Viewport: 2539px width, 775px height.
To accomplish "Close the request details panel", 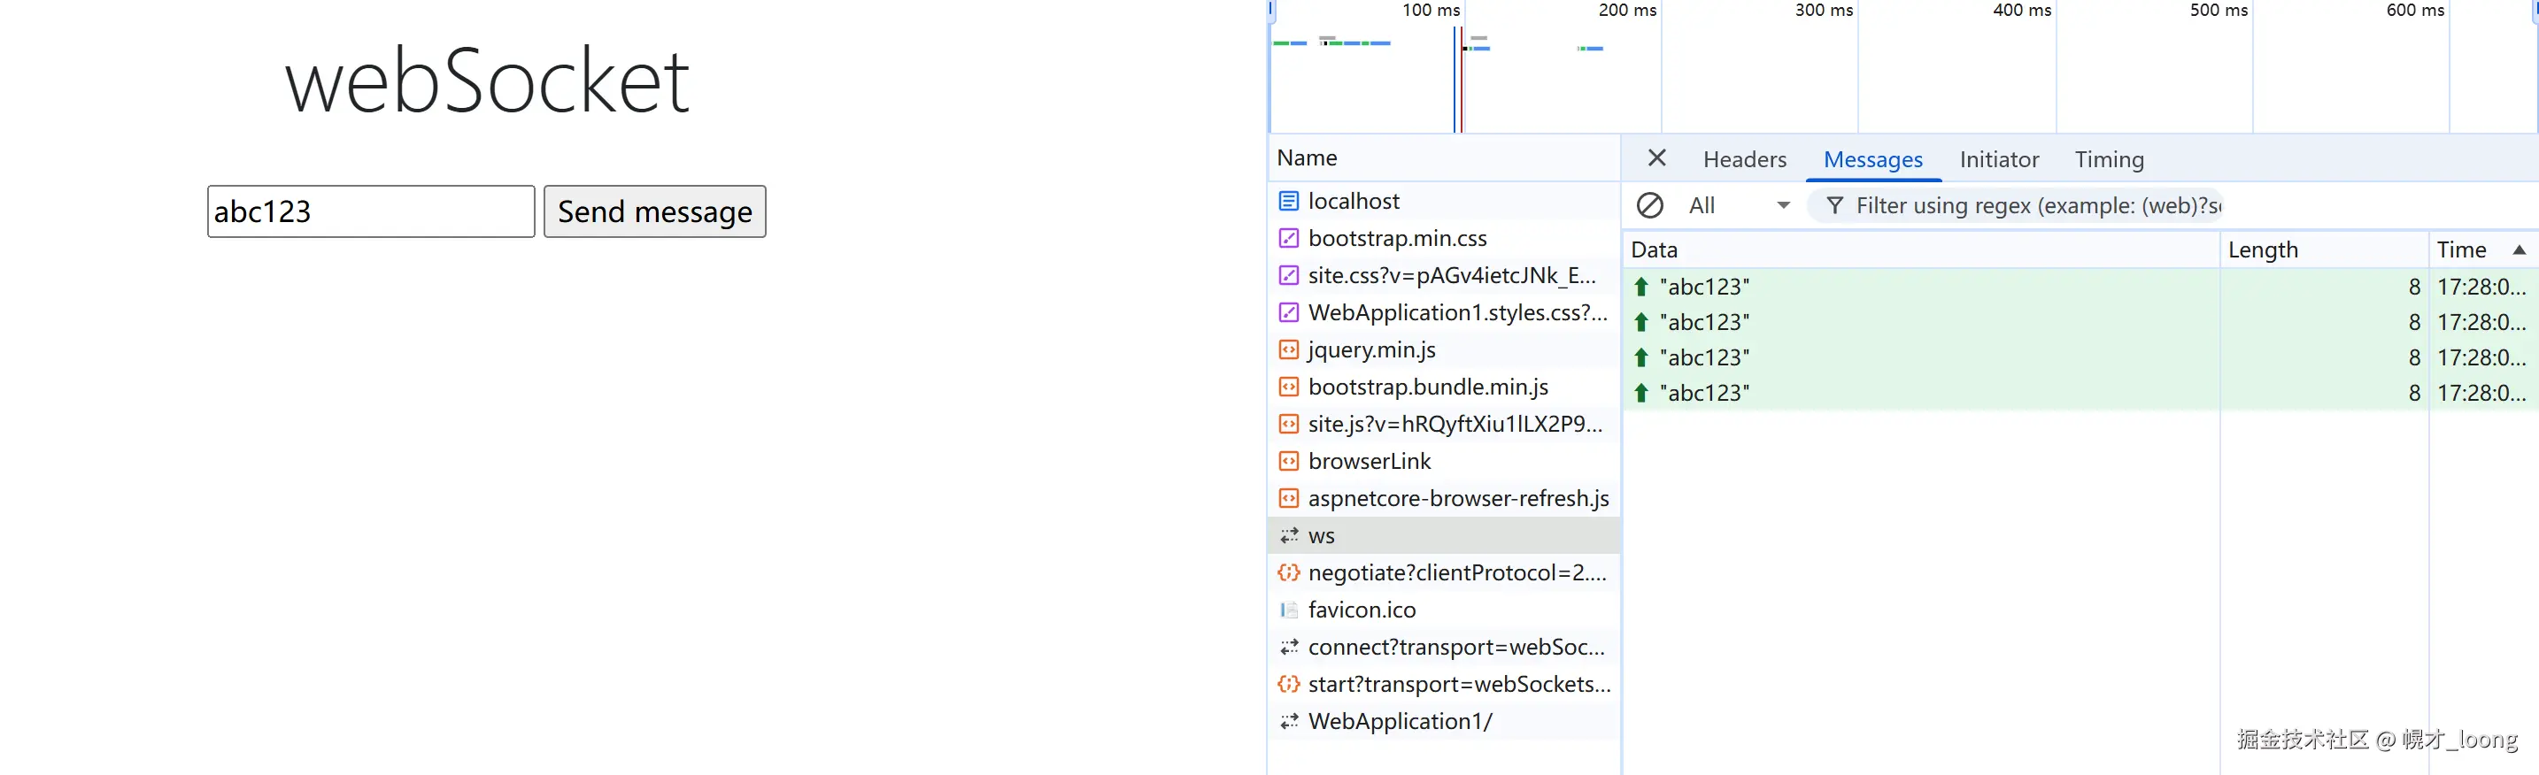I will [x=1657, y=158].
